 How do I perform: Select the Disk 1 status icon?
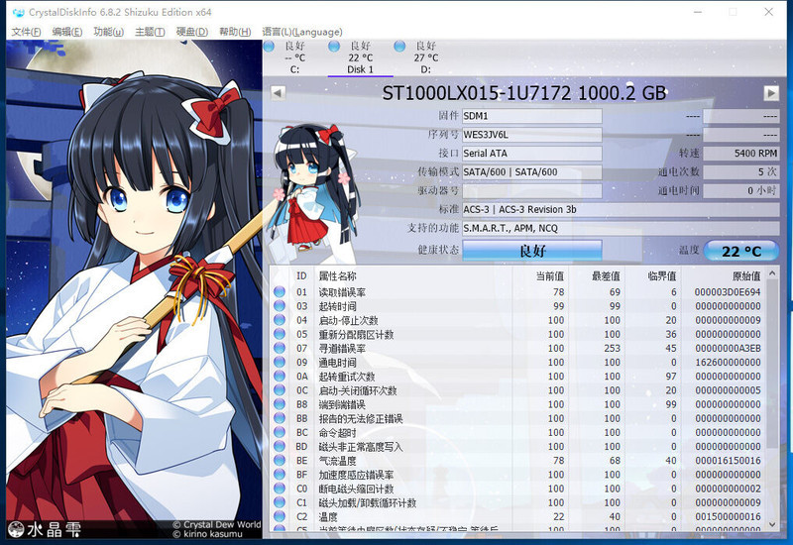(334, 46)
